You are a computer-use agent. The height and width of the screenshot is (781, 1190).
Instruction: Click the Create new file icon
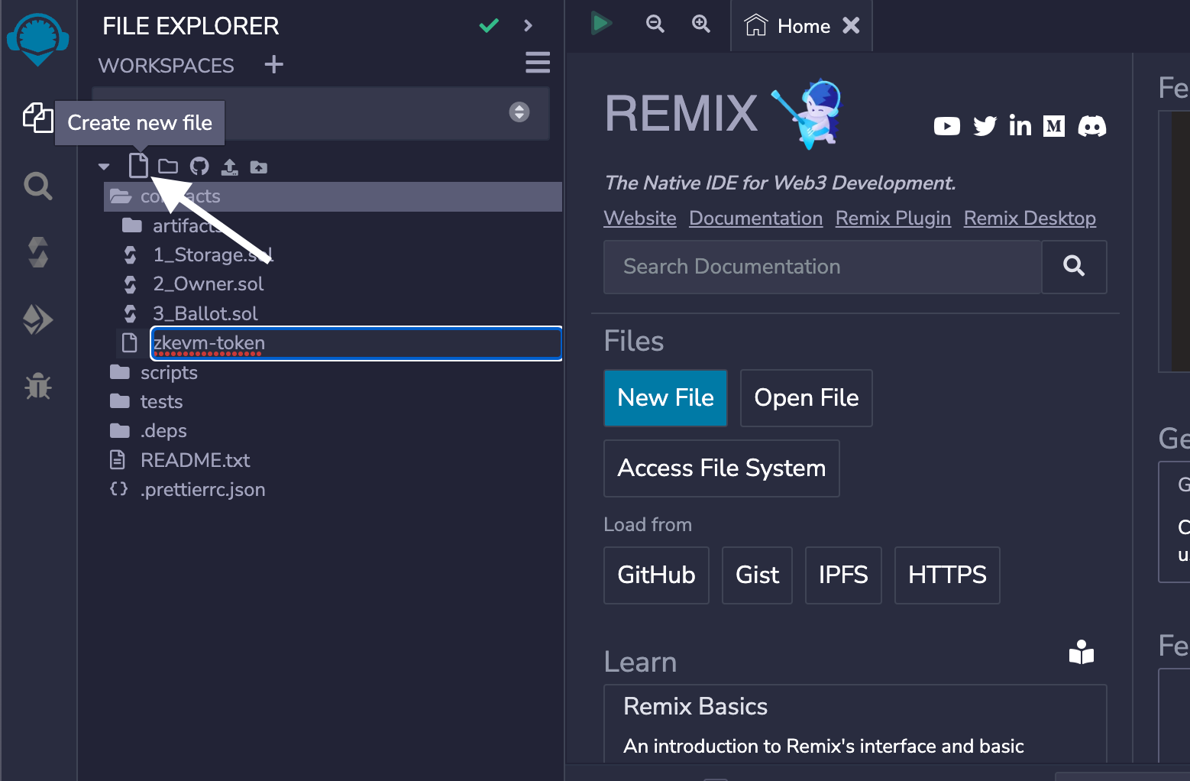pos(138,165)
